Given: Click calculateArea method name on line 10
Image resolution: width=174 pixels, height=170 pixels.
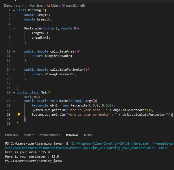Looking at the screenshot, I should [62, 51].
